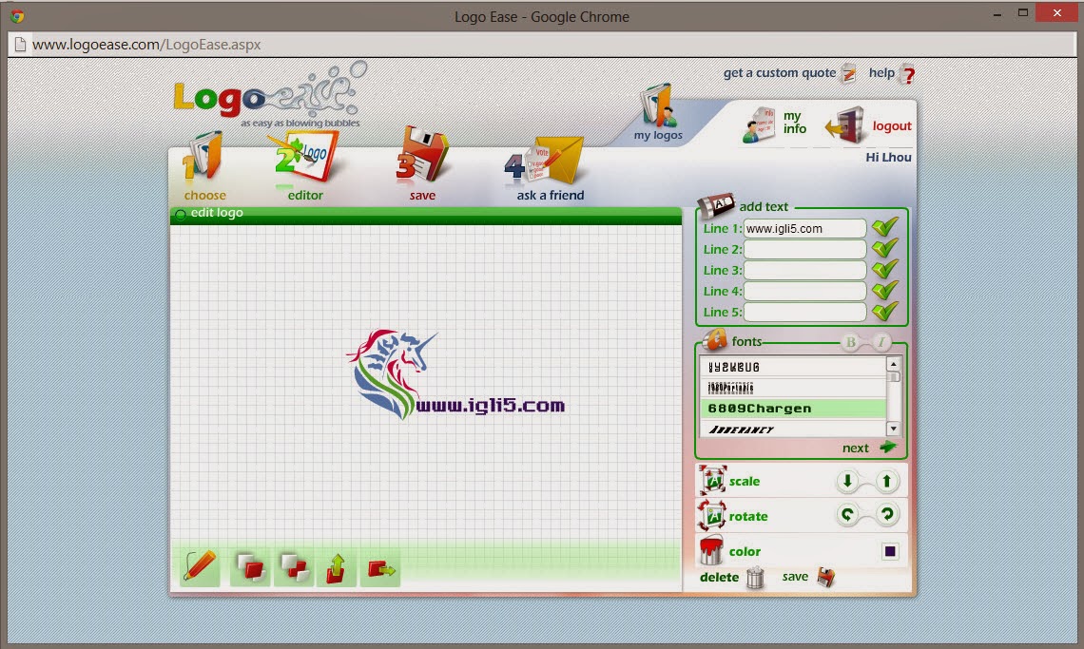Click the pencil edit tool icon
Viewport: 1084px width, 649px height.
[x=200, y=567]
